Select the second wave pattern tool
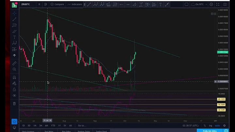The height and width of the screenshot is (132, 235). pos(102,5)
